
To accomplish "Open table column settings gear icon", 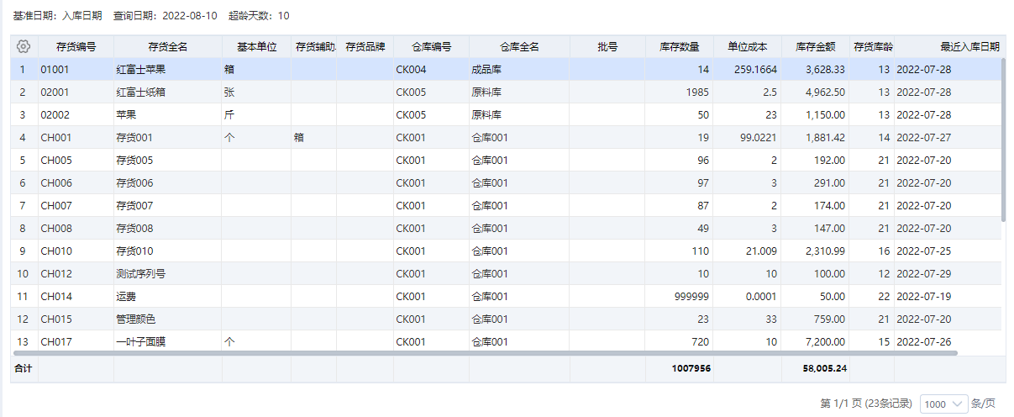I will click(x=24, y=46).
